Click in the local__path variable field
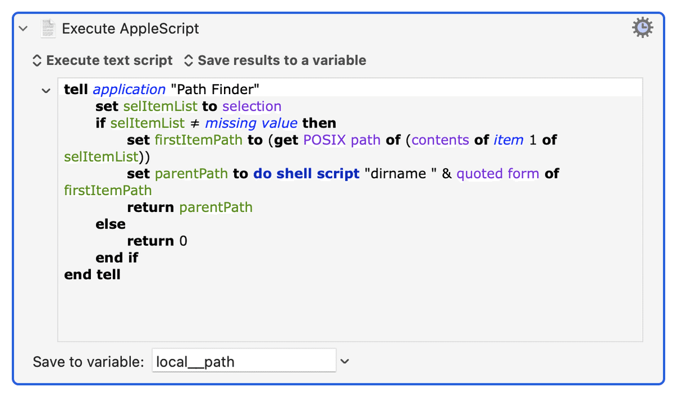The image size is (677, 397). click(x=244, y=361)
